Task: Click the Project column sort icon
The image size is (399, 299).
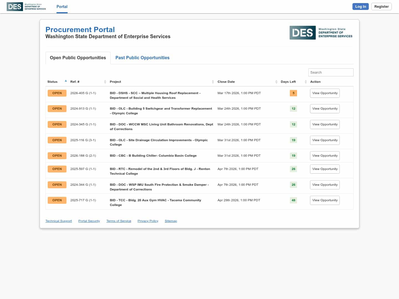Action: pyautogui.click(x=213, y=82)
